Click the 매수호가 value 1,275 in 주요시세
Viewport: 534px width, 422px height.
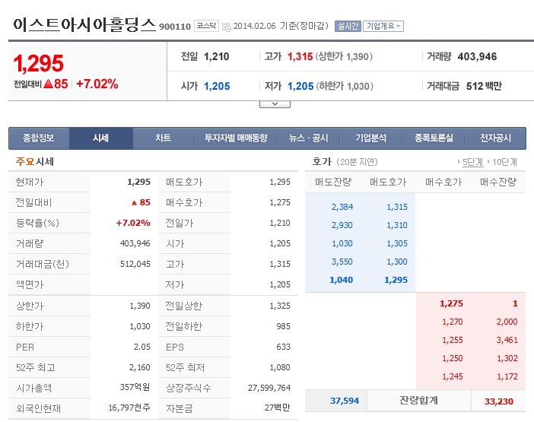(x=280, y=202)
